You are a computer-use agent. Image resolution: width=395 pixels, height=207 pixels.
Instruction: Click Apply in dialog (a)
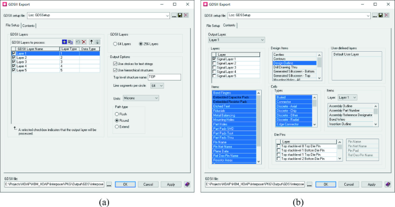(171, 185)
